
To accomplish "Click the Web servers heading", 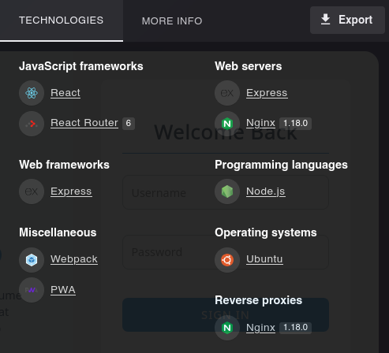I will coord(249,66).
